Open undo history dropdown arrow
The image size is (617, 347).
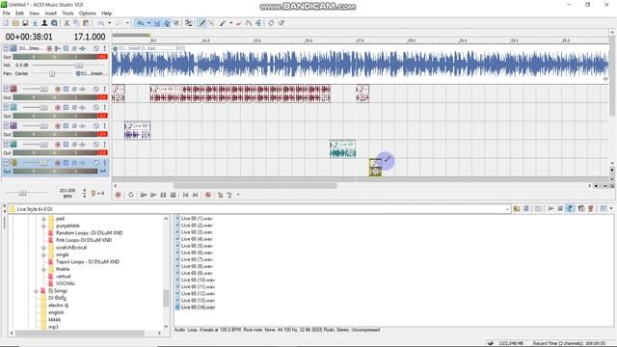(109, 23)
